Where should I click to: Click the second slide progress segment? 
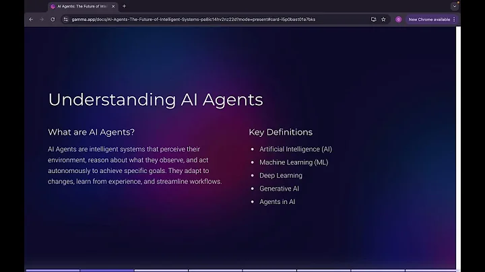(x=107, y=271)
